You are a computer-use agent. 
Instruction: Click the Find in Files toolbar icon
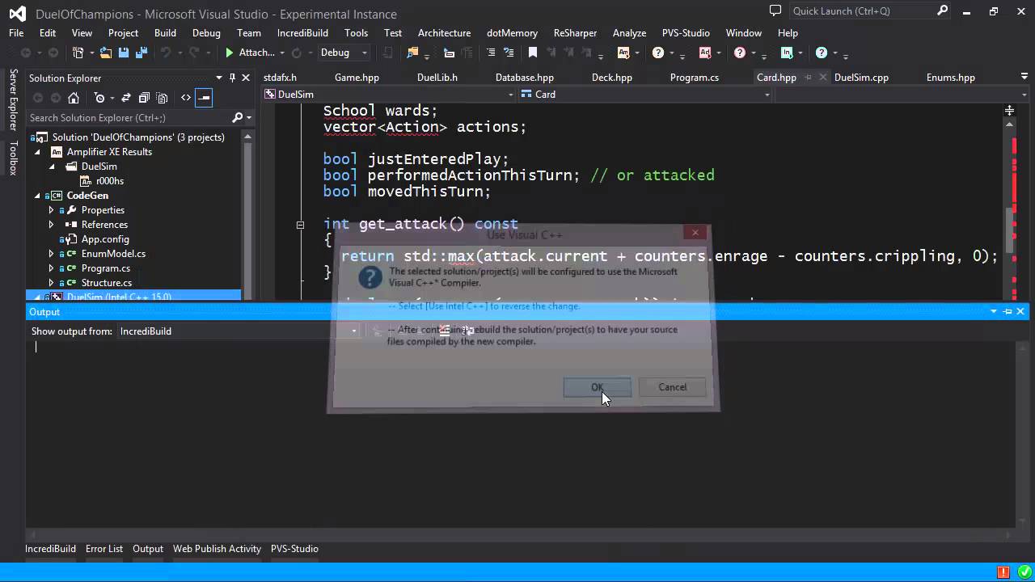click(413, 53)
